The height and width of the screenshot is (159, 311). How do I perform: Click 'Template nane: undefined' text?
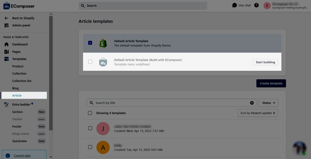click(x=132, y=64)
